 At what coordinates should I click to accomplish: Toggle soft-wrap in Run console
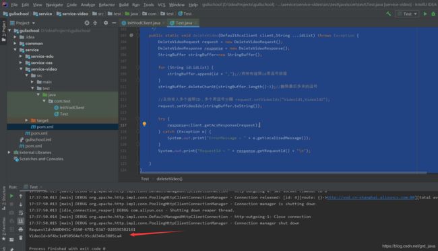(21, 213)
